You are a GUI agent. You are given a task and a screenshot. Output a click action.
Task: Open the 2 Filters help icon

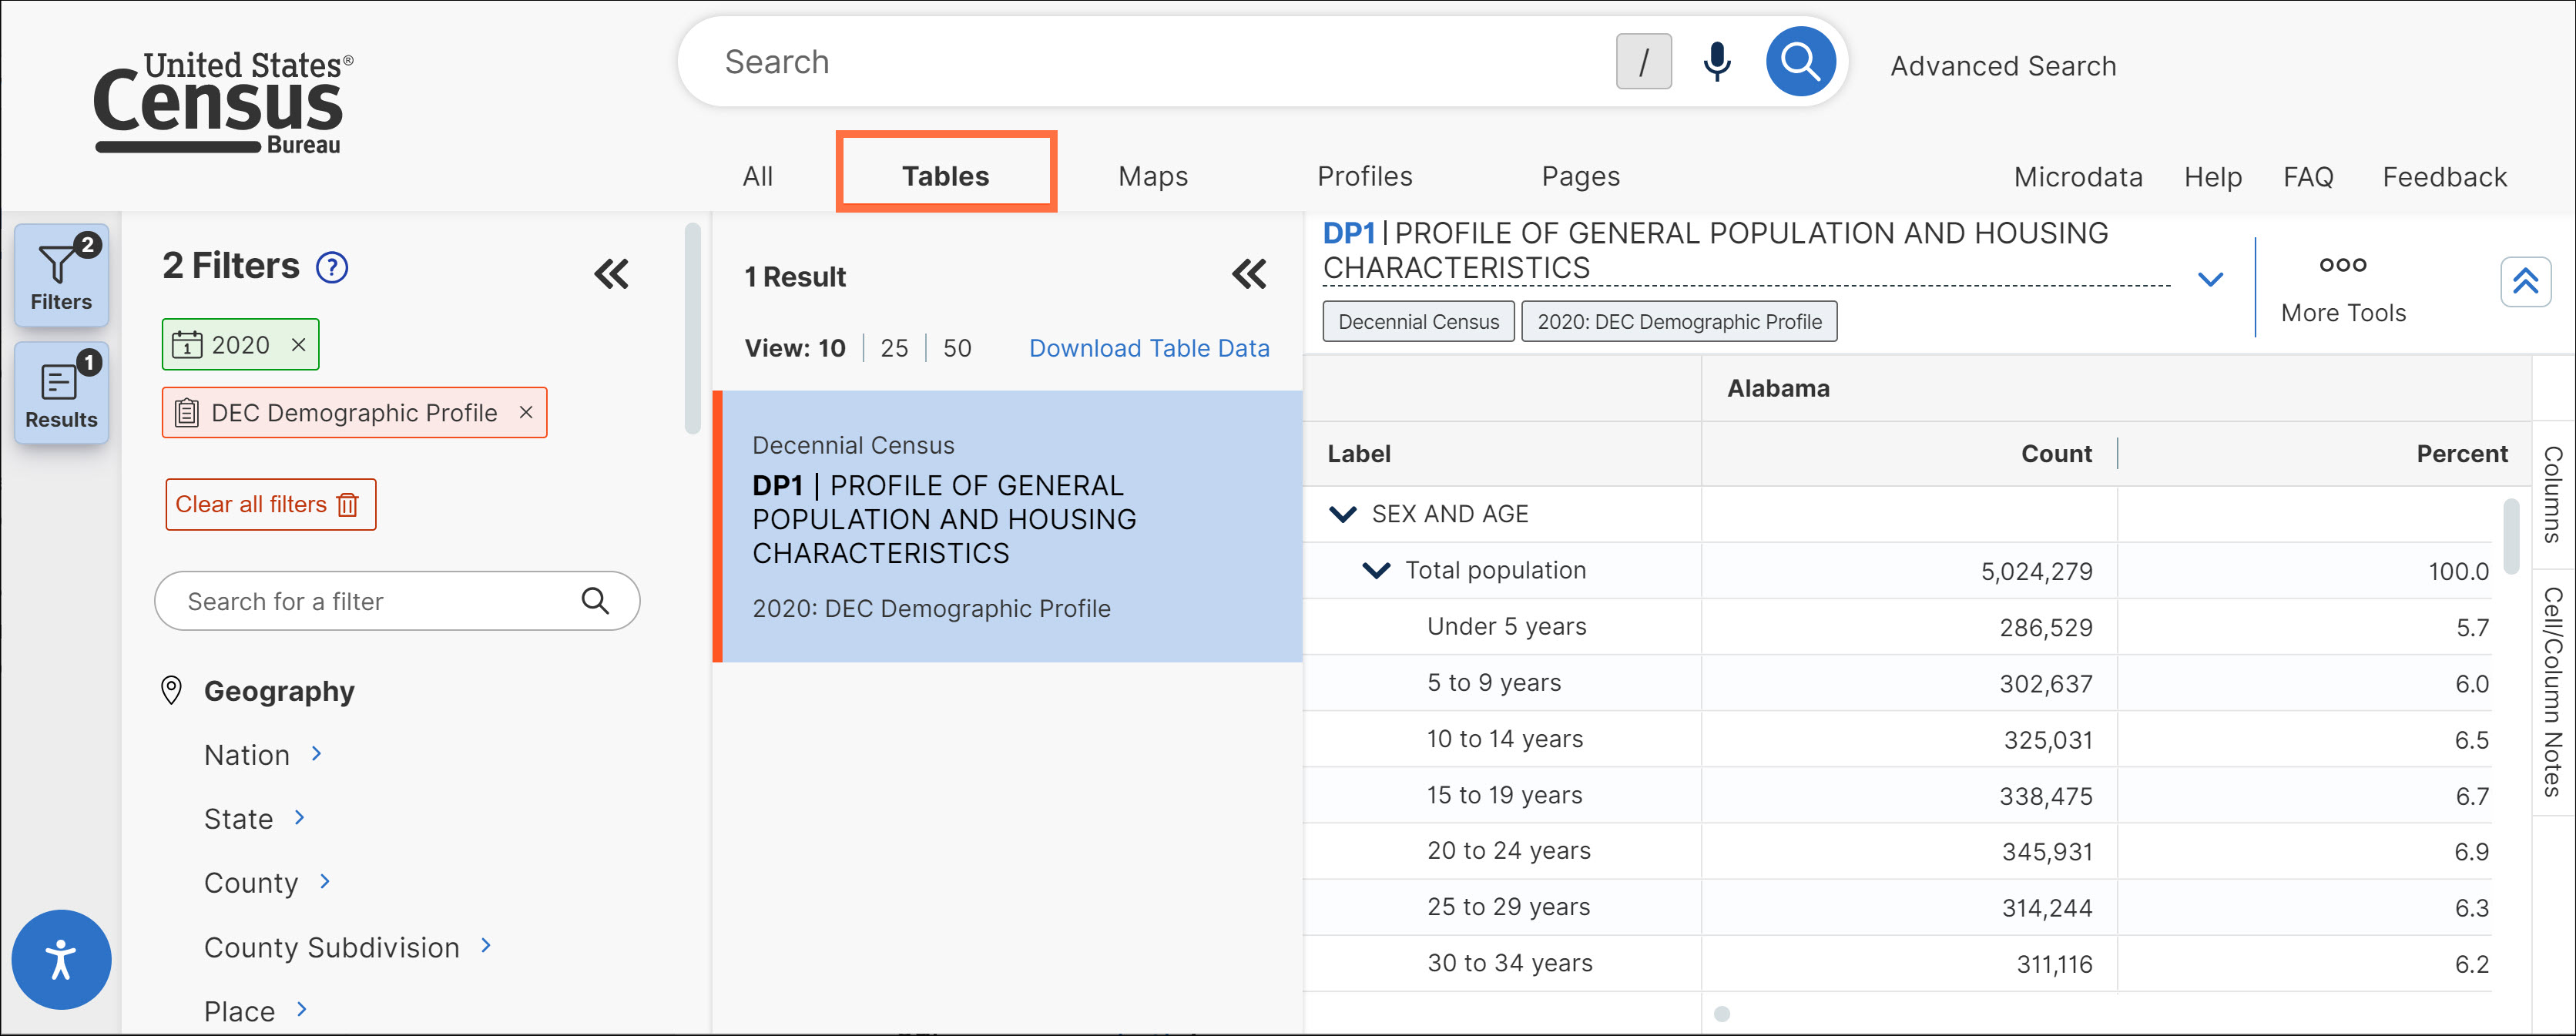(x=331, y=267)
